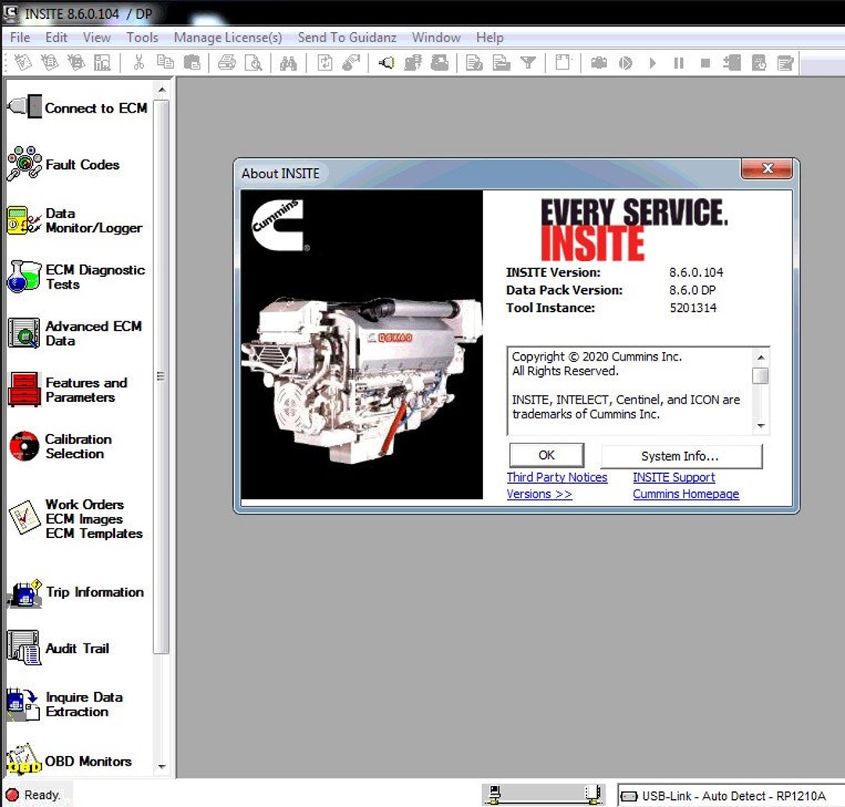Click the binoculars search icon
845x807 pixels.
click(x=287, y=63)
